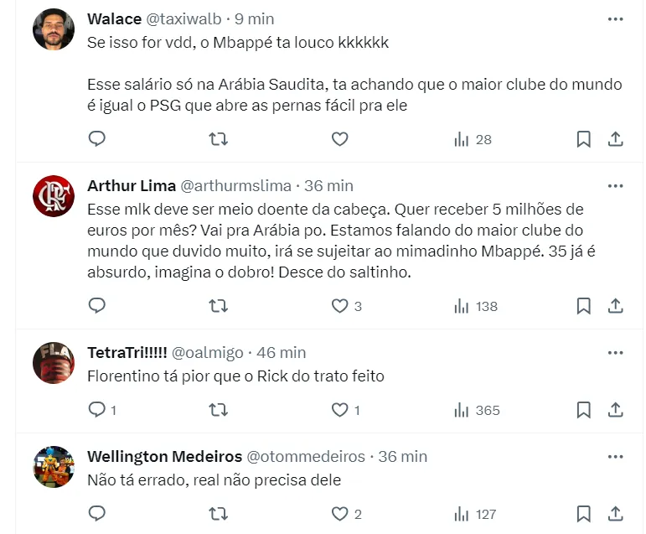This screenshot has width=646, height=534.
Task: Like Arthur Lima's tweet
Action: click(x=339, y=306)
